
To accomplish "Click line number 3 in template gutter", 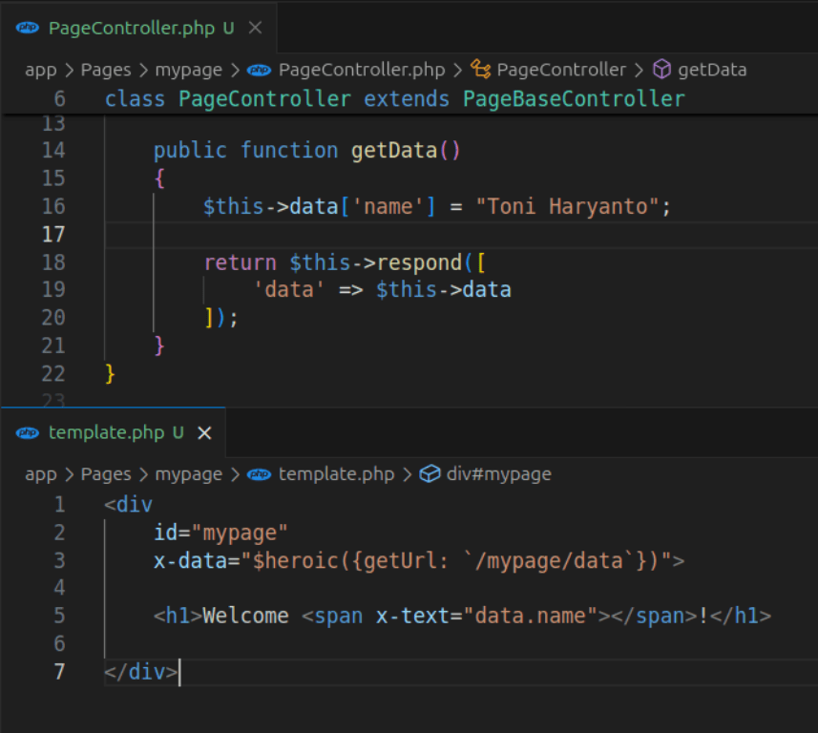I will (59, 561).
